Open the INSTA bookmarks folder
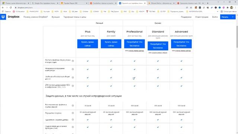 pos(55,12)
